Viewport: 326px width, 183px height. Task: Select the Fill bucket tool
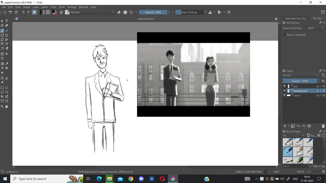(x=2, y=73)
